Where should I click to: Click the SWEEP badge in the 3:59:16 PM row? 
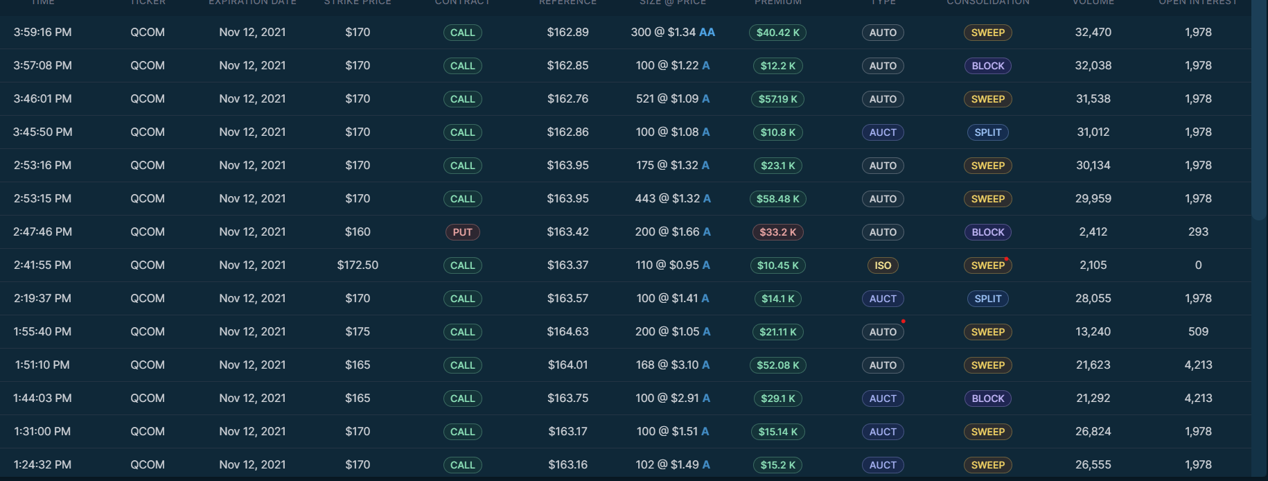click(987, 33)
